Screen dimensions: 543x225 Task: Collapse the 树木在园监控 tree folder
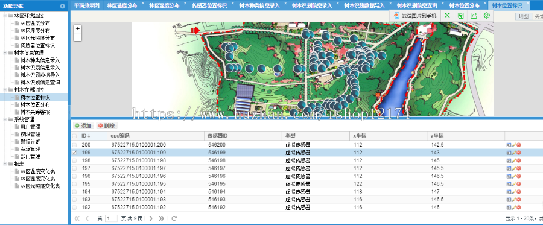click(5, 90)
